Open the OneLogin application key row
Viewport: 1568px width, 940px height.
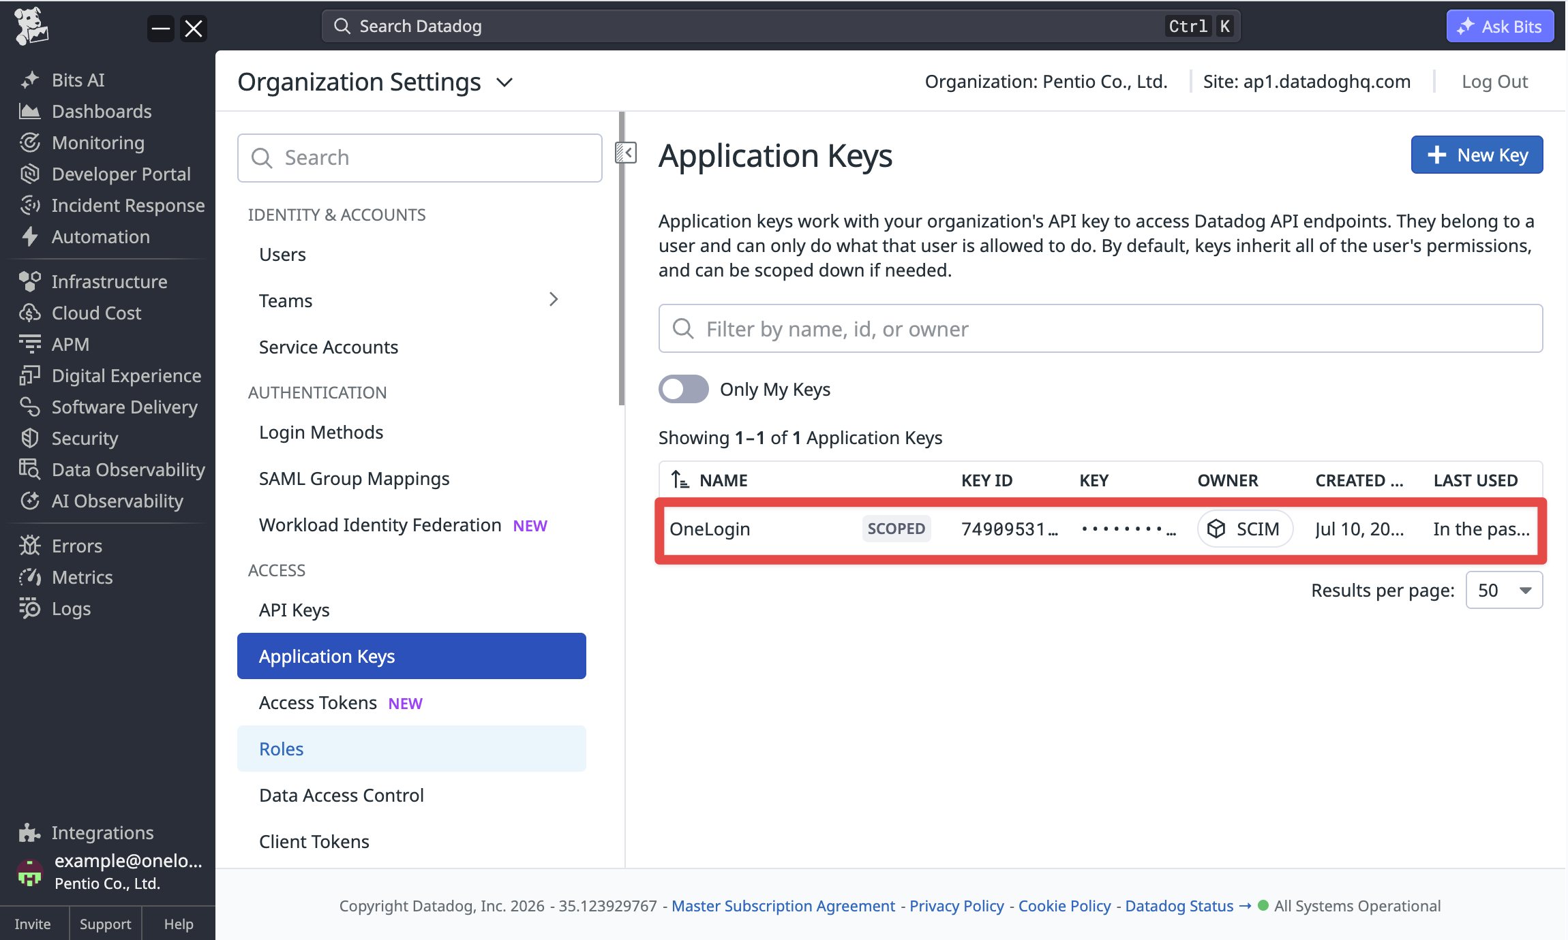coord(1100,529)
